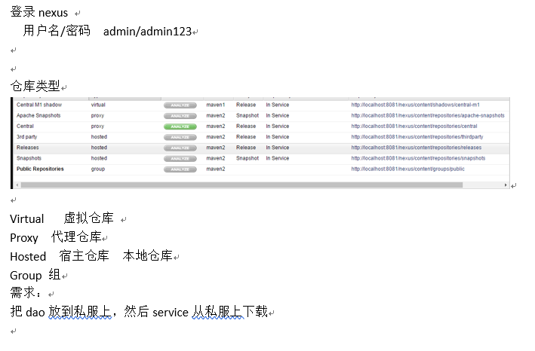This screenshot has height=351, width=535.
Task: Open the repositories/central URL link
Action: click(414, 126)
